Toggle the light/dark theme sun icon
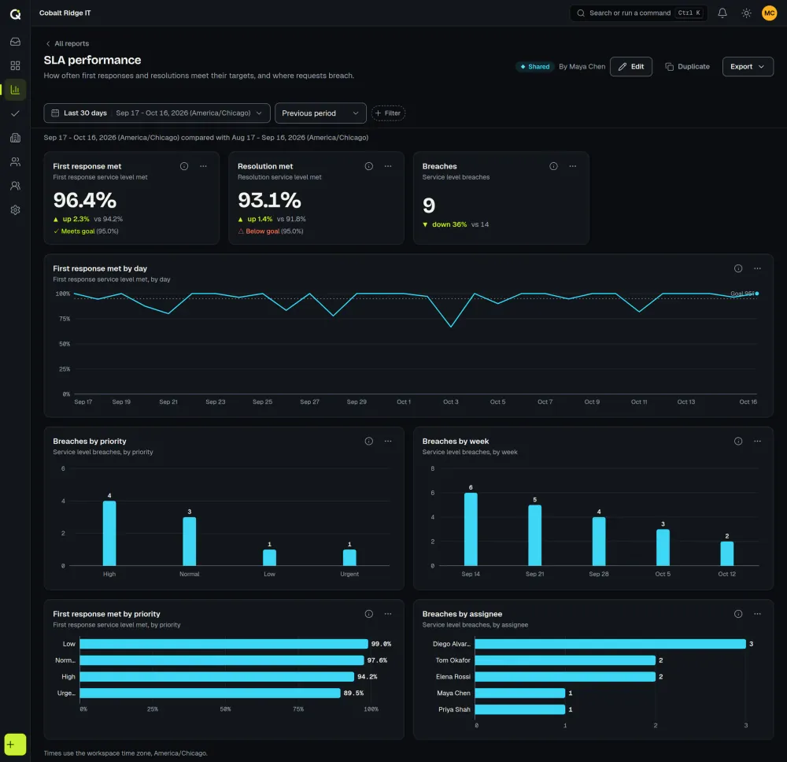787x762 pixels. click(x=746, y=13)
